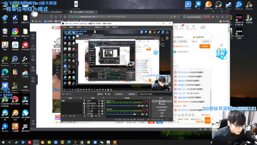Screen dimensions: 257x145
Task: Mute the microphone channel in OBS mixer
Action: tap(143, 106)
